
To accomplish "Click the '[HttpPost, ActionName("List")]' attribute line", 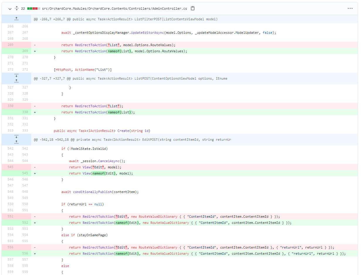I will pos(83,70).
